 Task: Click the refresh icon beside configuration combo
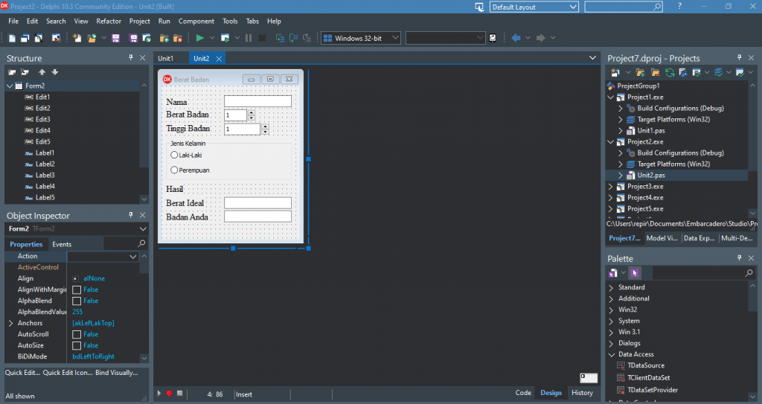[493, 38]
